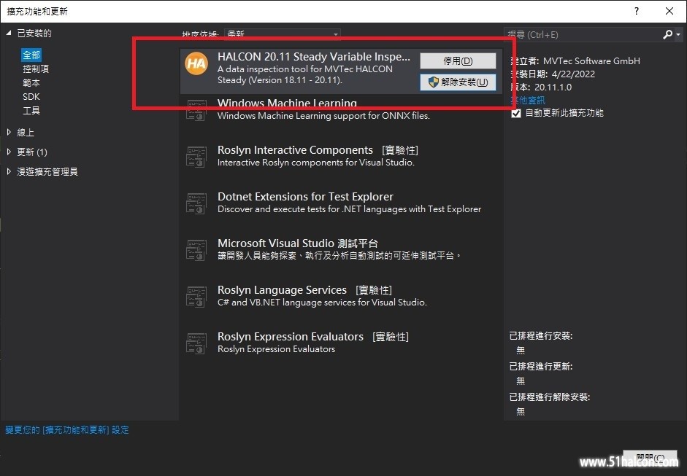Click the 解除安裝(U) uninstall button
The image size is (687, 476).
coord(458,82)
